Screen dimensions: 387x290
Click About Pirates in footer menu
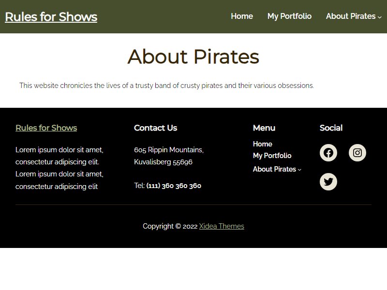tap(274, 169)
